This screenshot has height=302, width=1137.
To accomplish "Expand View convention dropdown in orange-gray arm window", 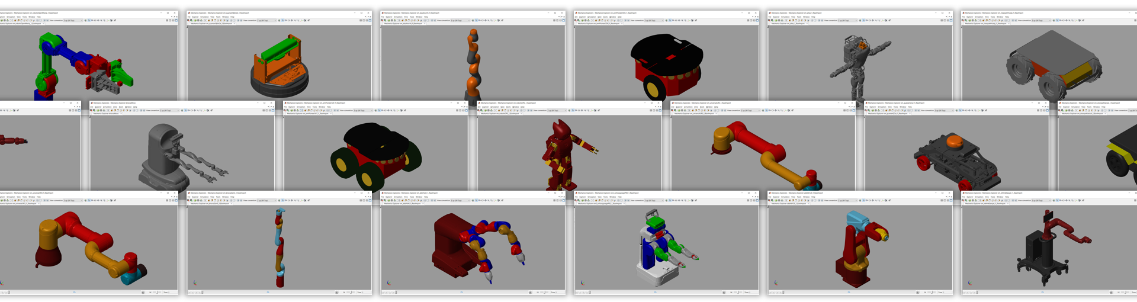I will click(x=460, y=20).
